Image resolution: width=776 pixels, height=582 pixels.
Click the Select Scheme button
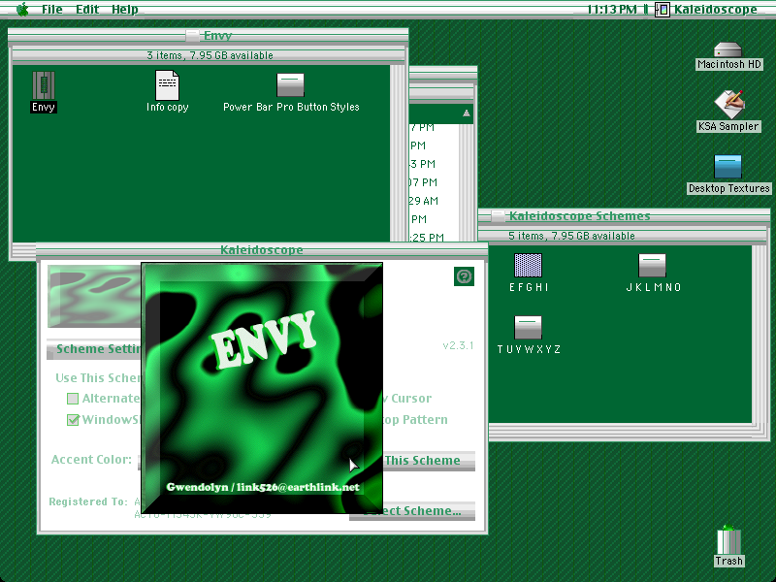pyautogui.click(x=412, y=511)
